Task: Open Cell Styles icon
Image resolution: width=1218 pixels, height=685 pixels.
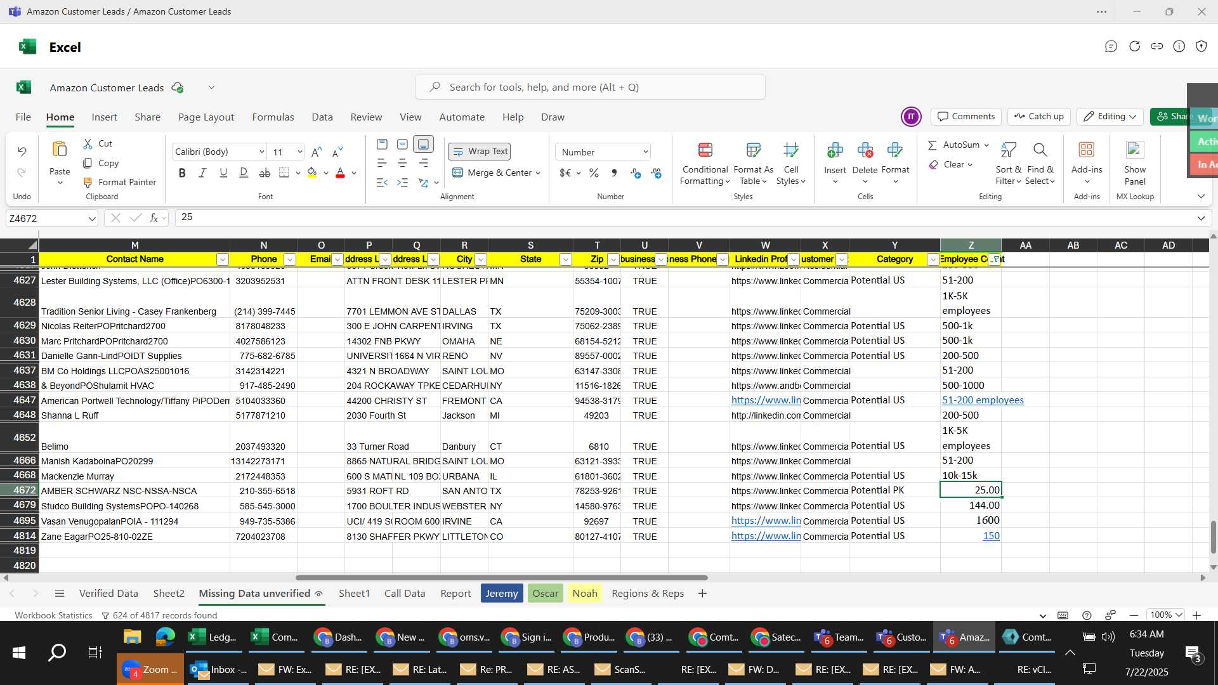Action: (791, 150)
